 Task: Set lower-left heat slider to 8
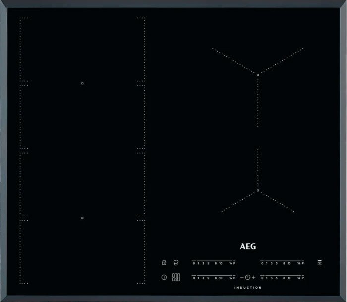216,278
